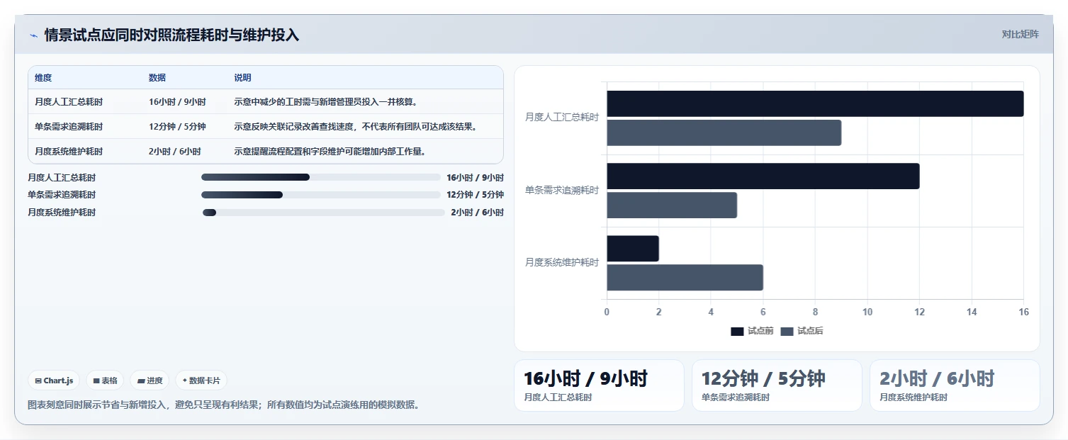Click the panel title 情景试点应同时对照流程耗时与维护投入
1068x440 pixels.
[172, 35]
